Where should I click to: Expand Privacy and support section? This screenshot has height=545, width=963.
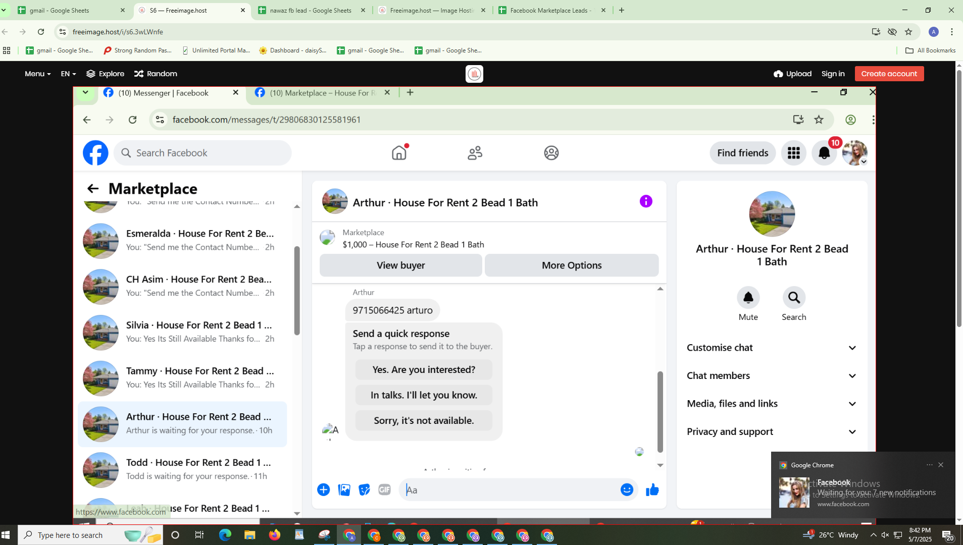tap(772, 432)
